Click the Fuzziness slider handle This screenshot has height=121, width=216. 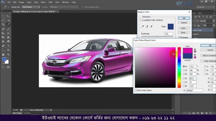tap(157, 37)
